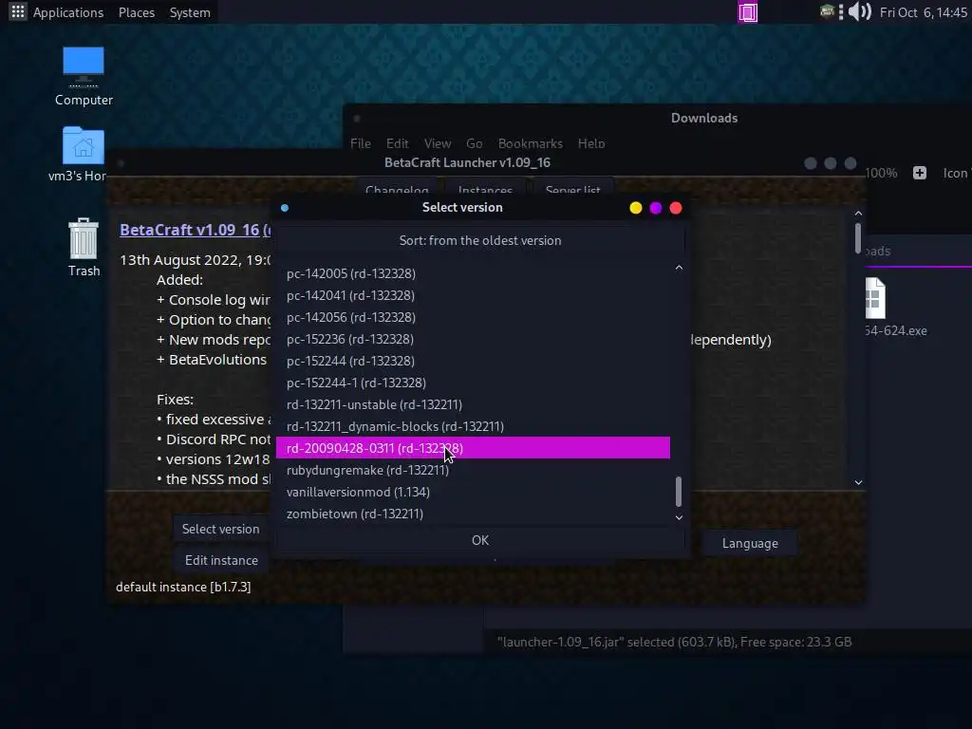Click the Sort: from the oldest version button
Screen dimensions: 972x729
coord(479,240)
